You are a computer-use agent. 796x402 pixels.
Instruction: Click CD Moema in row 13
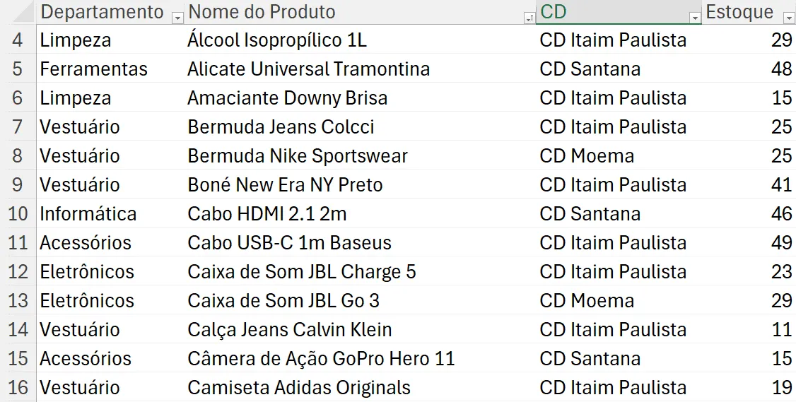tap(619, 300)
